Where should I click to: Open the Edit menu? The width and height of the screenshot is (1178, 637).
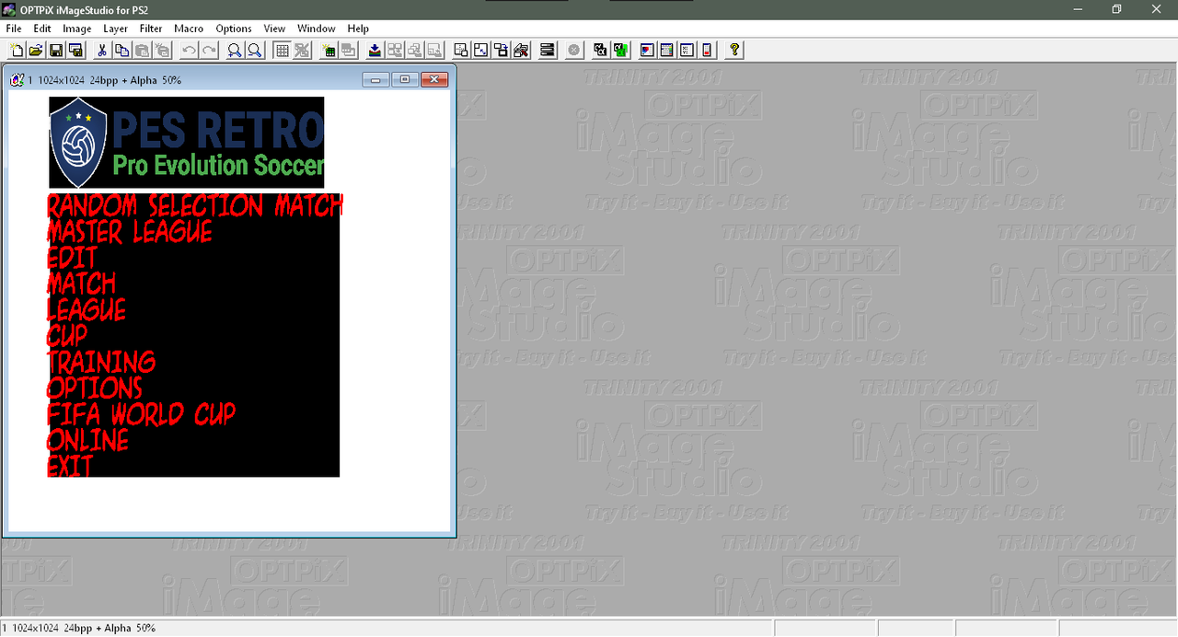click(42, 29)
